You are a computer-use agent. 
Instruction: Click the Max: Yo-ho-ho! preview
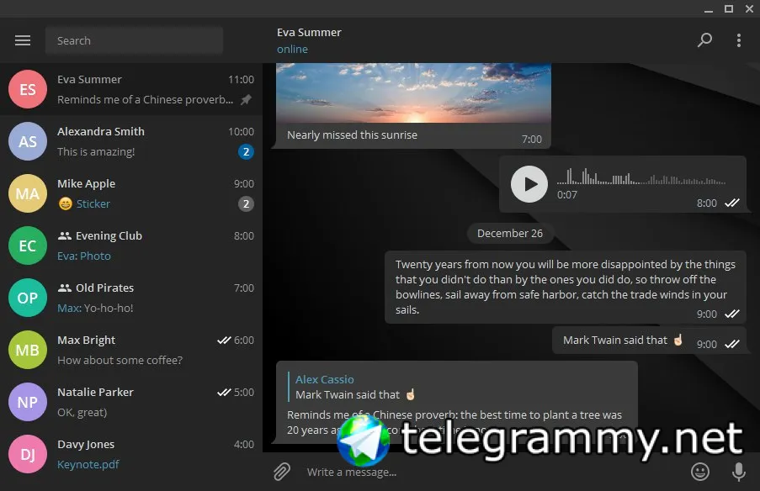[x=95, y=308]
